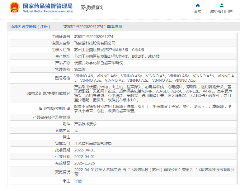Select 江苏省药品监督管理局 approval department

93,144
